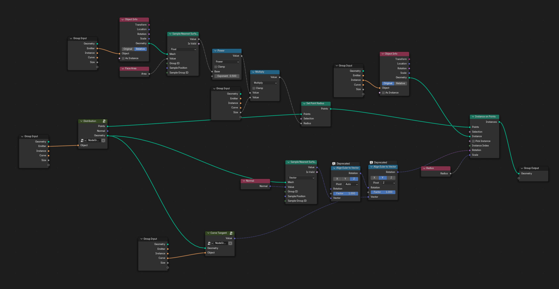The width and height of the screenshot is (559, 289).
Task: Click the NodeGr... name field in Distribution node
Action: tap(94, 140)
